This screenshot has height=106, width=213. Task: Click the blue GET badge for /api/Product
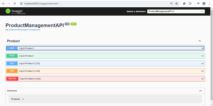pyautogui.click(x=12, y=48)
